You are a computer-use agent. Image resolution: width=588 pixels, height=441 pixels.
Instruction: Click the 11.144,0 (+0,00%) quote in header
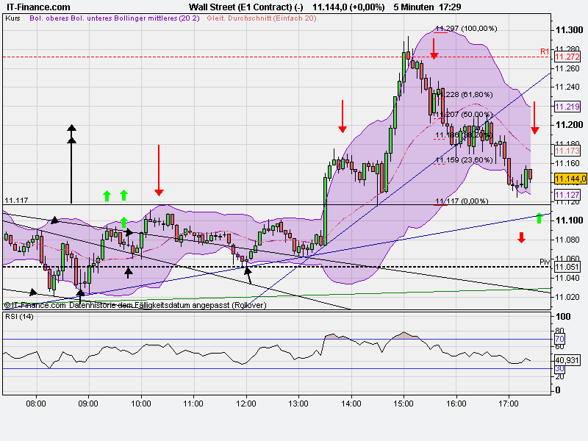(348, 7)
